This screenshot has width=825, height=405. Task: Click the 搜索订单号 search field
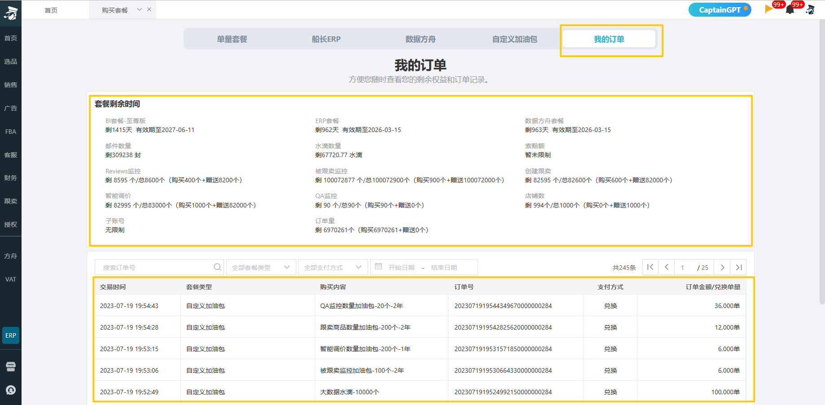click(x=159, y=267)
